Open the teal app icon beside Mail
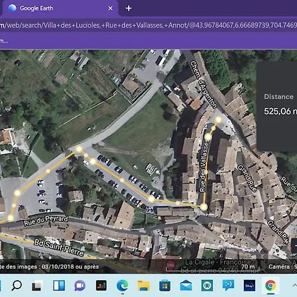The image size is (297, 297). tap(207, 286)
